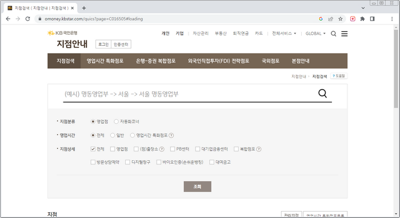Open the 카드 link

[x=259, y=33]
